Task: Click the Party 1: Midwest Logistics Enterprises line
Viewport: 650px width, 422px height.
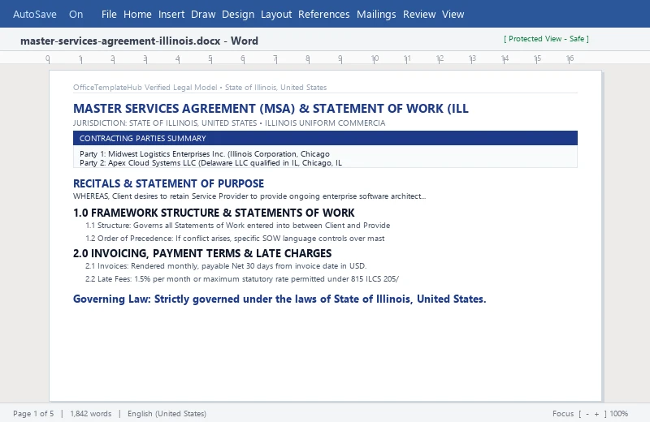Action: (205, 153)
